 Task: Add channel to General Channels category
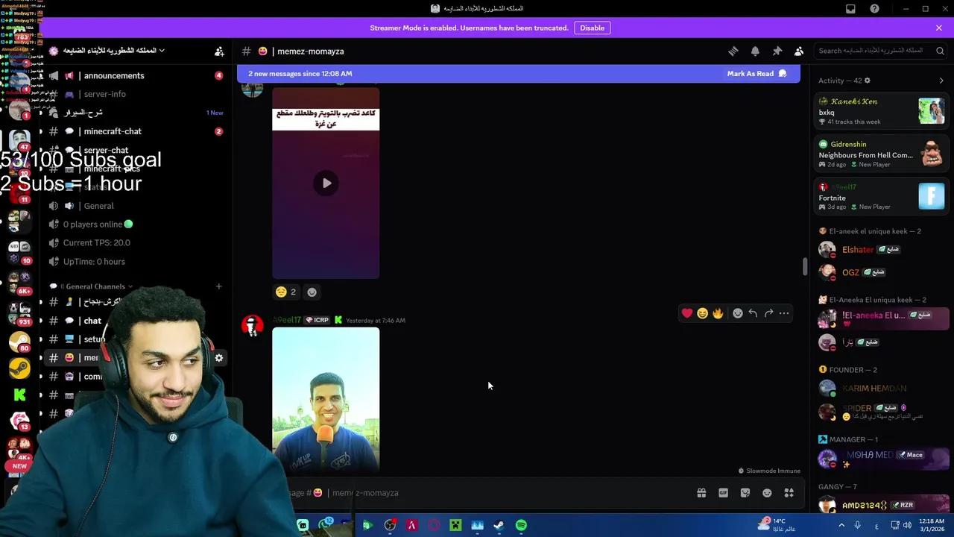(219, 286)
